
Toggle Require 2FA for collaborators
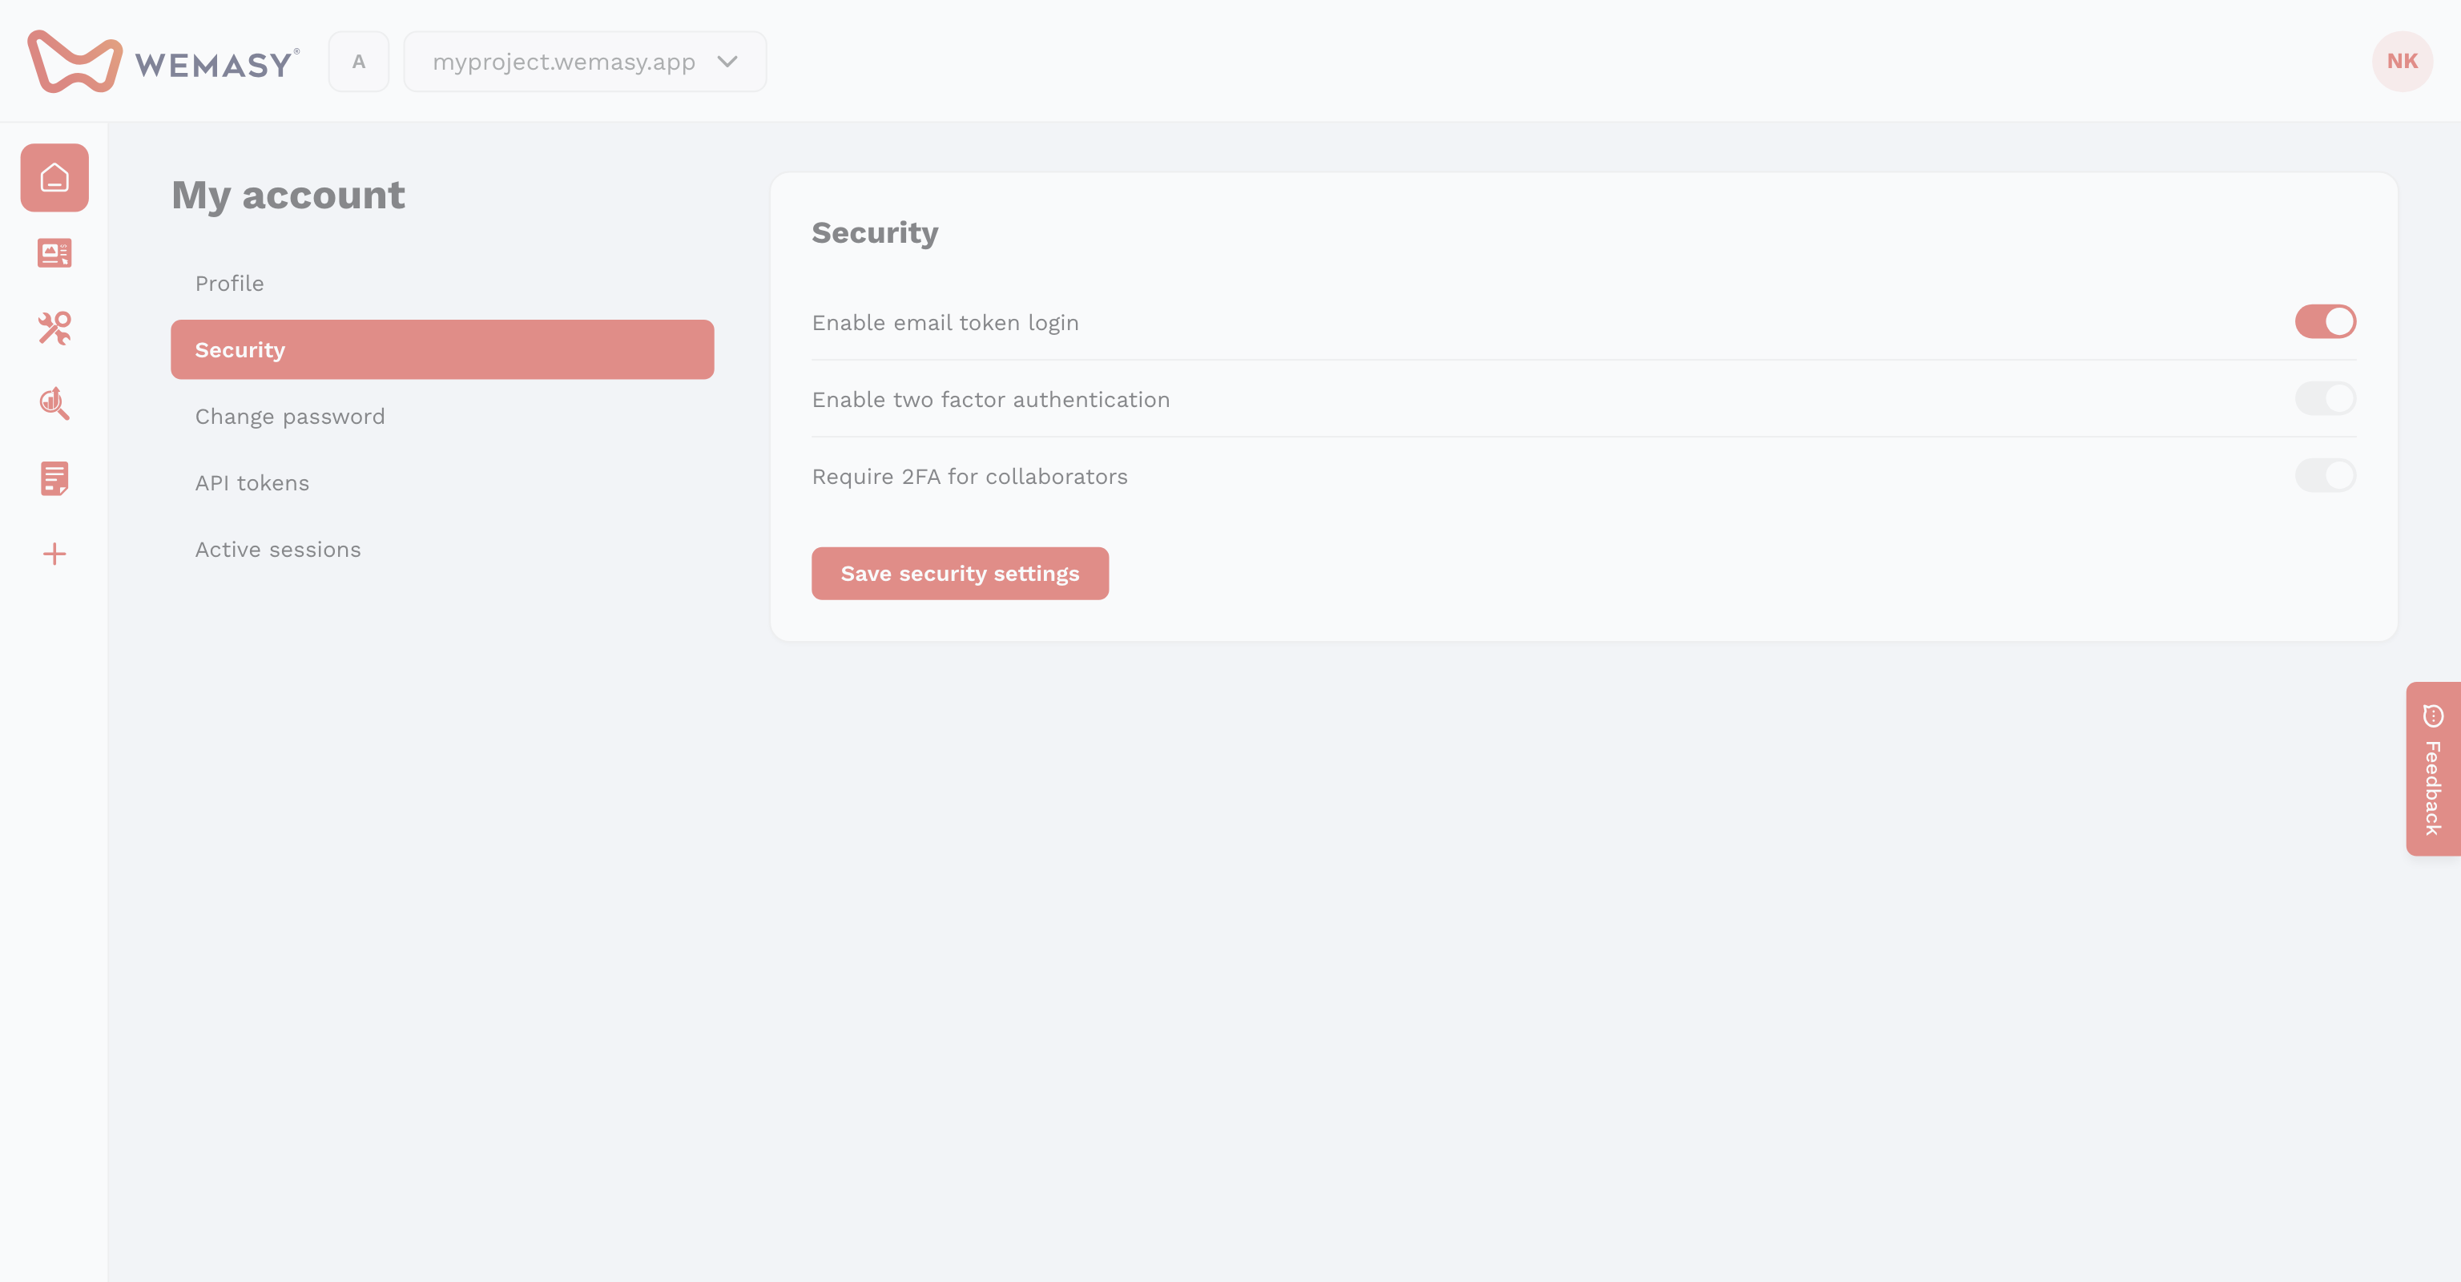2326,475
